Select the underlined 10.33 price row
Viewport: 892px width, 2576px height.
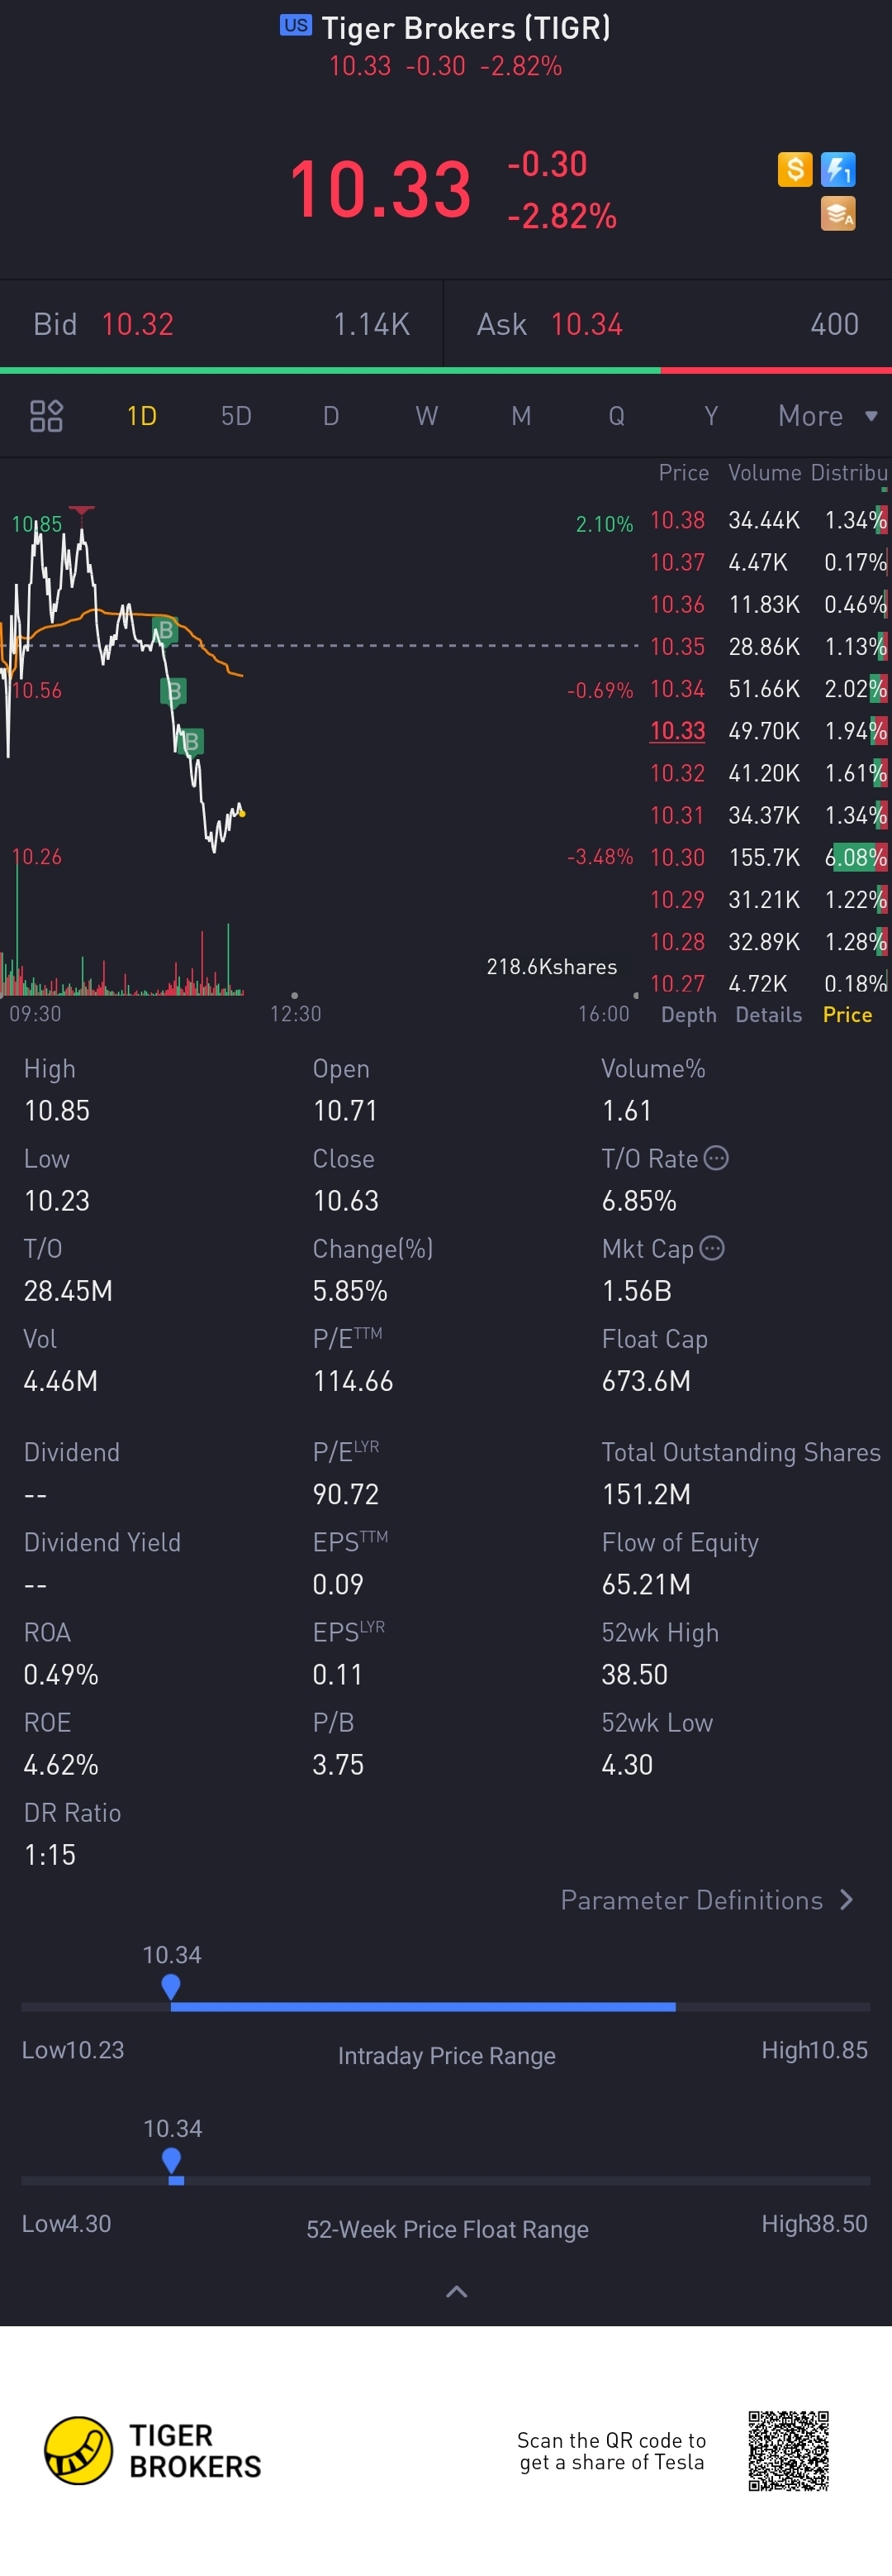(x=767, y=731)
